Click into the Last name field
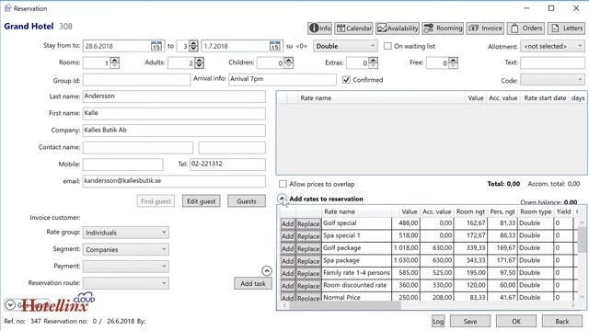 click(x=174, y=97)
